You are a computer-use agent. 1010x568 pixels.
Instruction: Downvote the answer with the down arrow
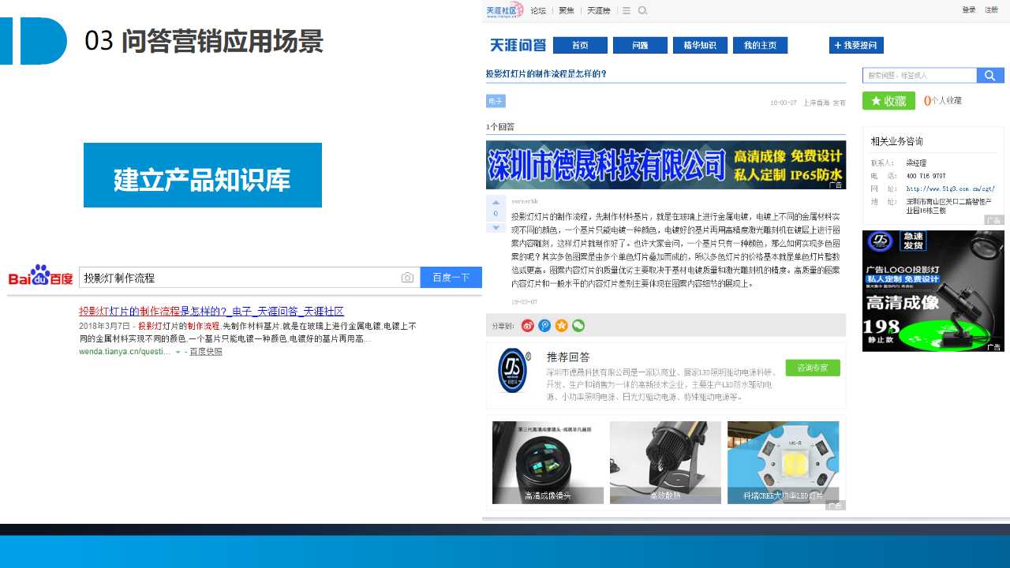click(x=496, y=227)
